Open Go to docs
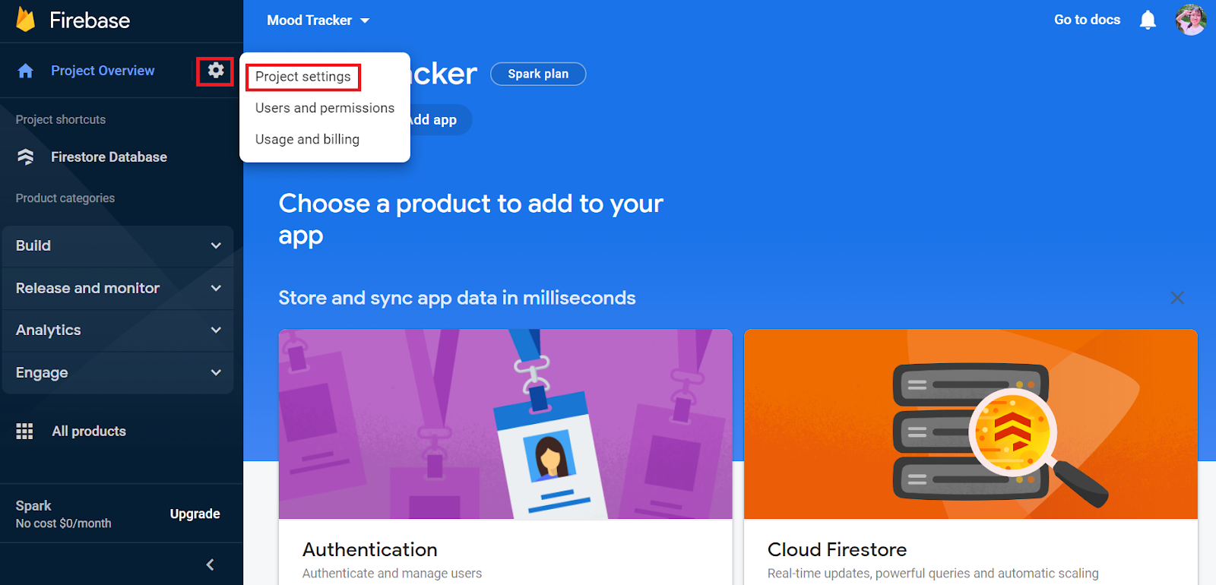Viewport: 1216px width, 585px height. [1087, 20]
